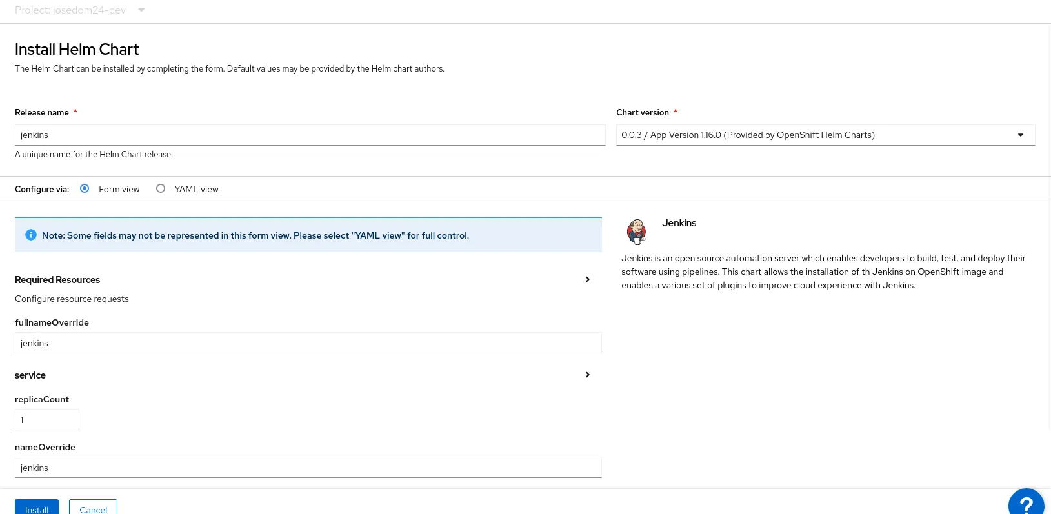Focus the Release name input field
Viewport: 1051px width, 514px height.
click(x=310, y=135)
